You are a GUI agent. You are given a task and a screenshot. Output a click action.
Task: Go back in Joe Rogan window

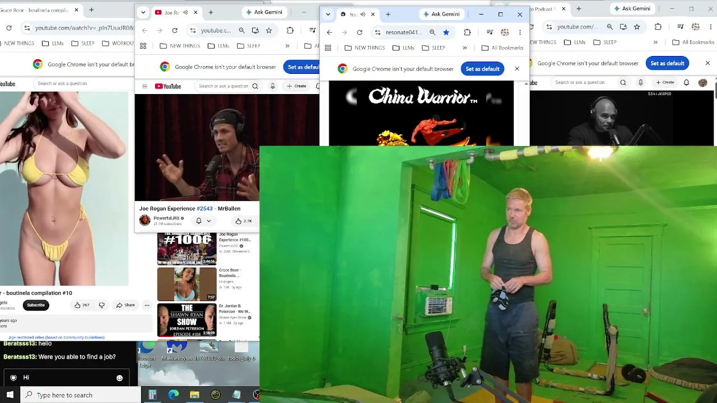pos(145,30)
